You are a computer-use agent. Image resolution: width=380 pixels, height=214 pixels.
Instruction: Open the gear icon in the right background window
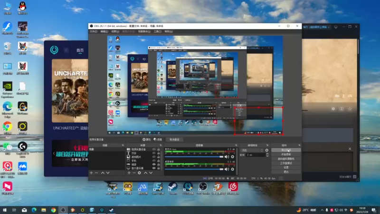point(333,109)
